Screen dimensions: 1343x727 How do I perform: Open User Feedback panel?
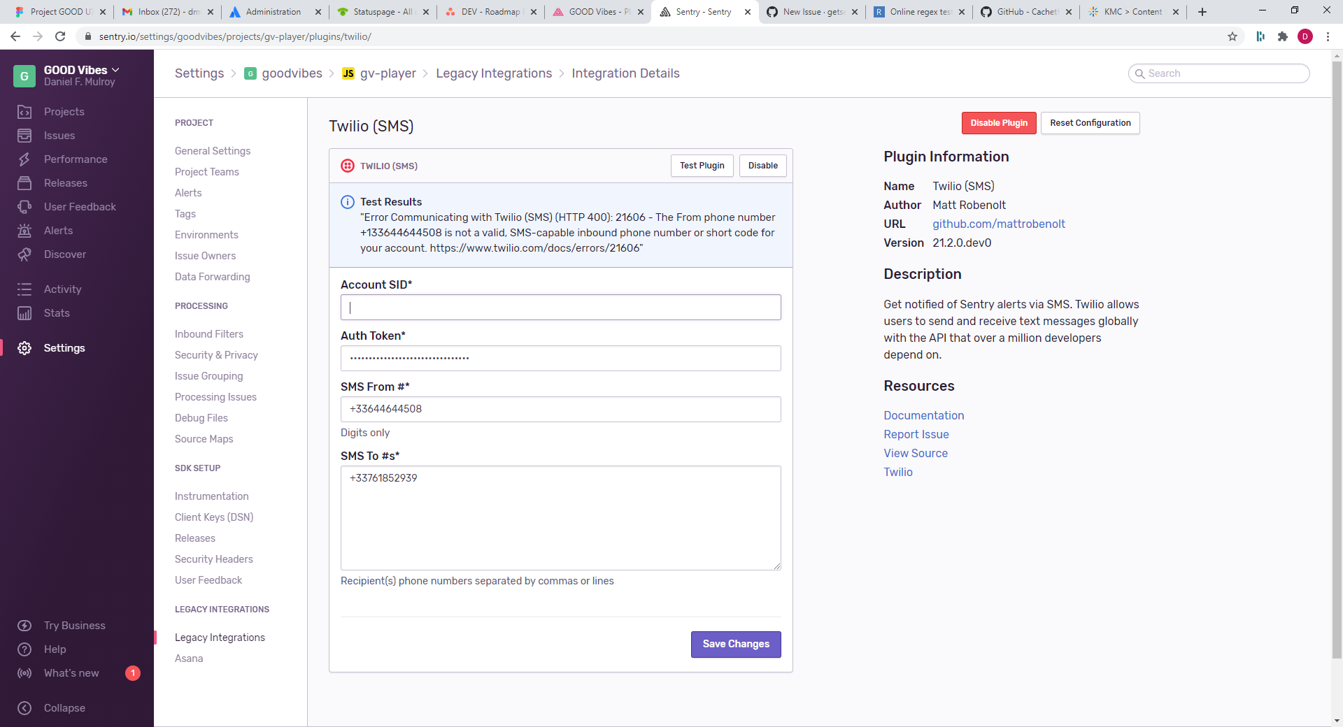coord(24,206)
